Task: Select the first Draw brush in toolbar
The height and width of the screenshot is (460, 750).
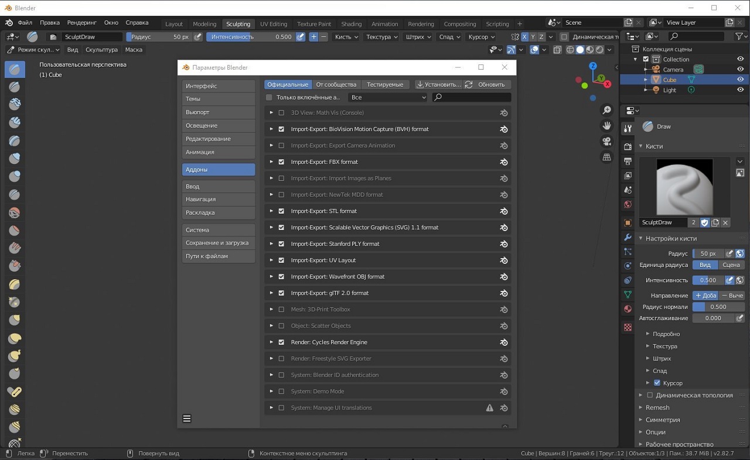Action: [15, 70]
